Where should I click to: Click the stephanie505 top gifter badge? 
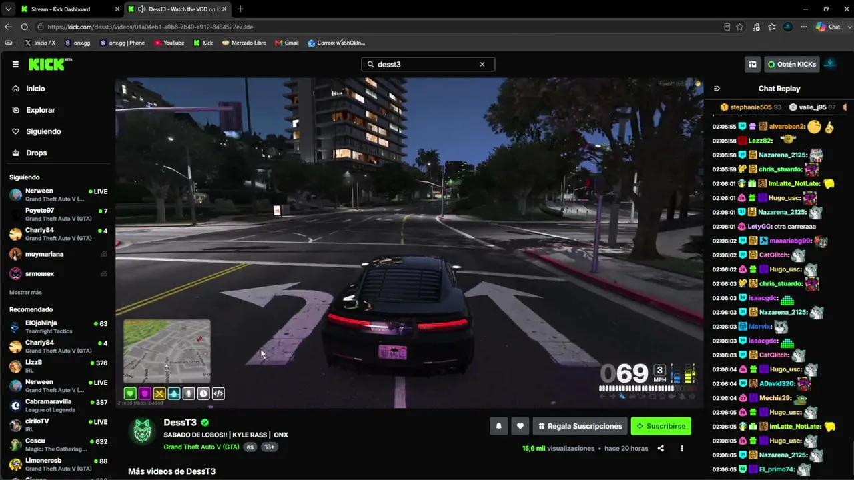(751, 107)
